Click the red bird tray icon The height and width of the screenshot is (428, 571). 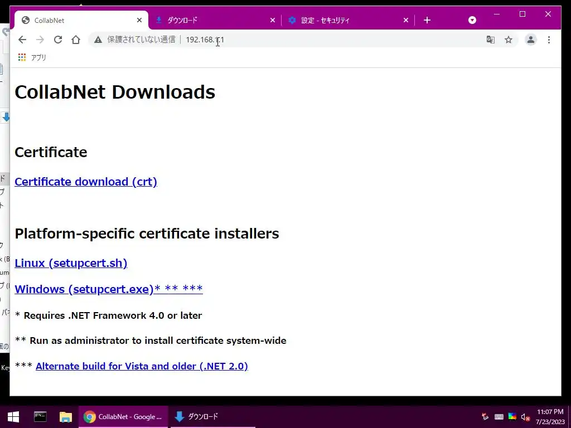(485, 417)
